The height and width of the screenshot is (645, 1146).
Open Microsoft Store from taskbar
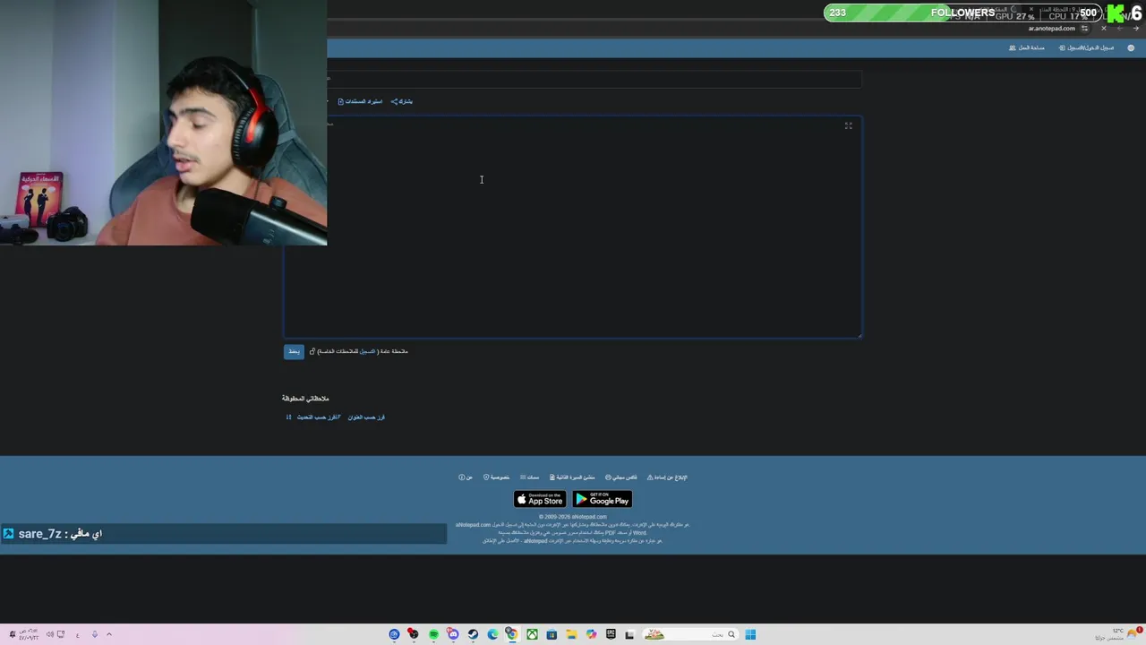click(x=552, y=634)
